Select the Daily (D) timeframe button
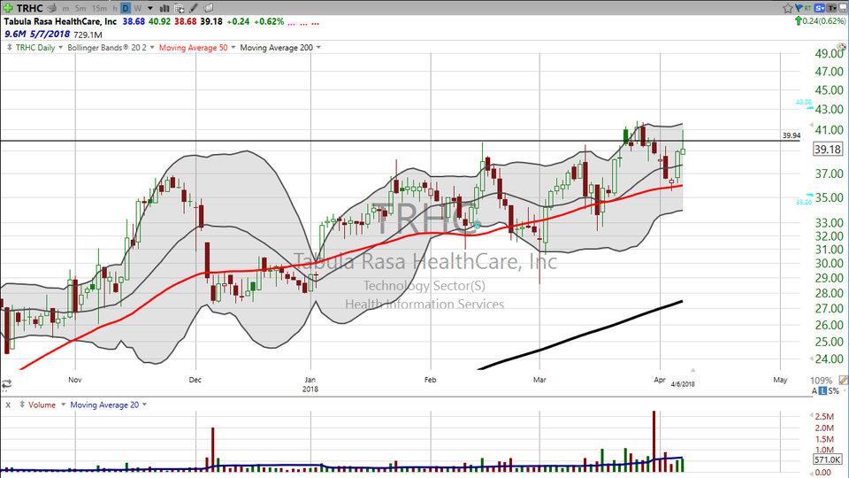Viewport: 849px width, 478px height. pos(126,8)
